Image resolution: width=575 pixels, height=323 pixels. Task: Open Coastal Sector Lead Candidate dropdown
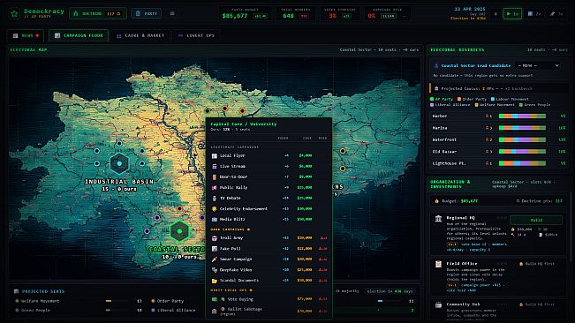(x=538, y=65)
